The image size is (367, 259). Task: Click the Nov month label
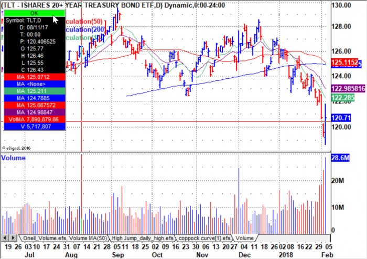[x=202, y=255]
